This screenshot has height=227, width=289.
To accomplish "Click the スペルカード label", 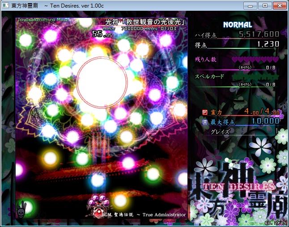I will pos(209,76).
